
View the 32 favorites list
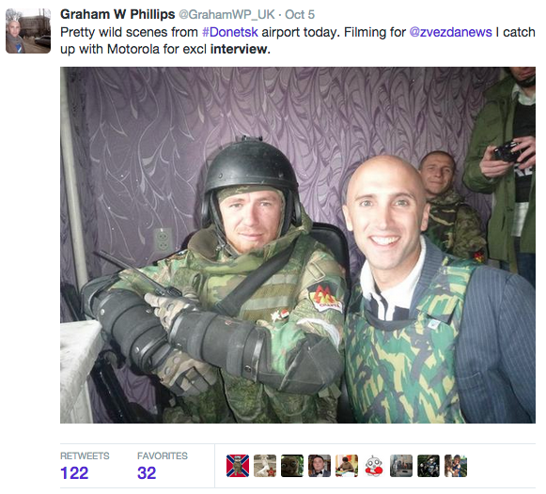[x=147, y=473]
